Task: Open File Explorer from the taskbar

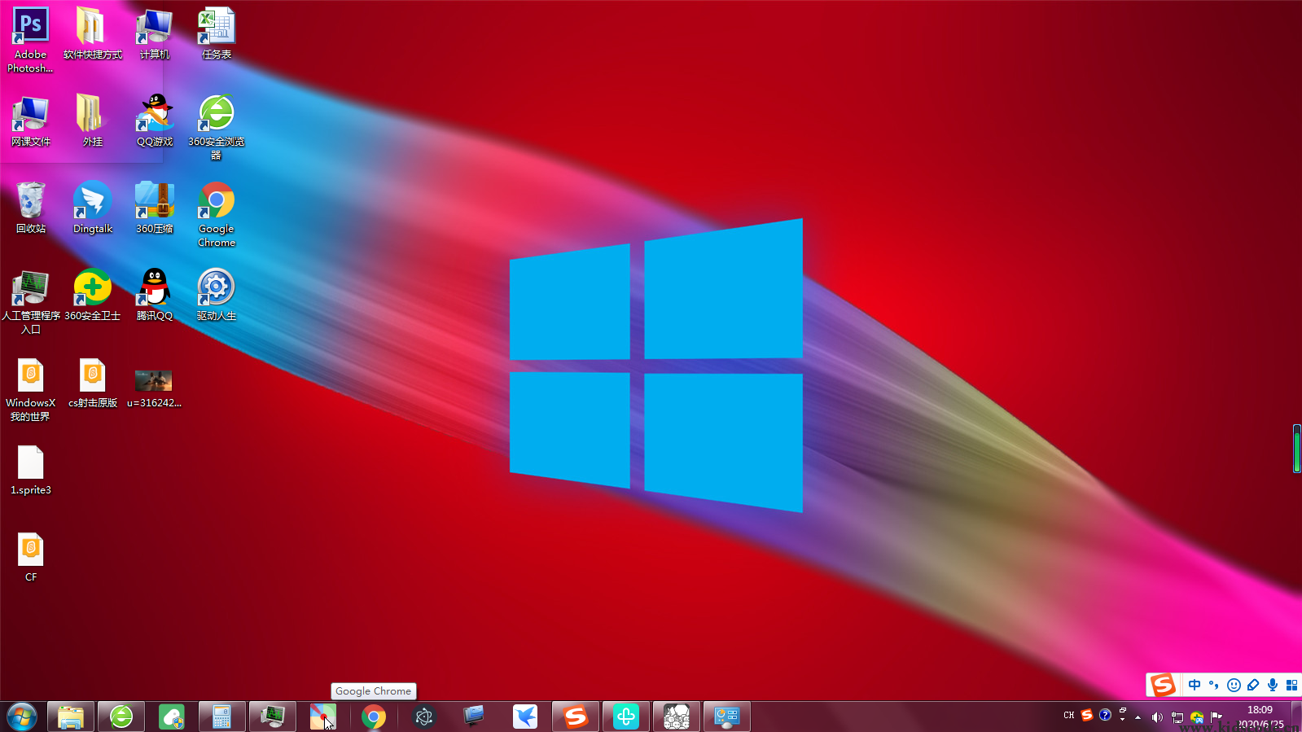Action: point(71,717)
